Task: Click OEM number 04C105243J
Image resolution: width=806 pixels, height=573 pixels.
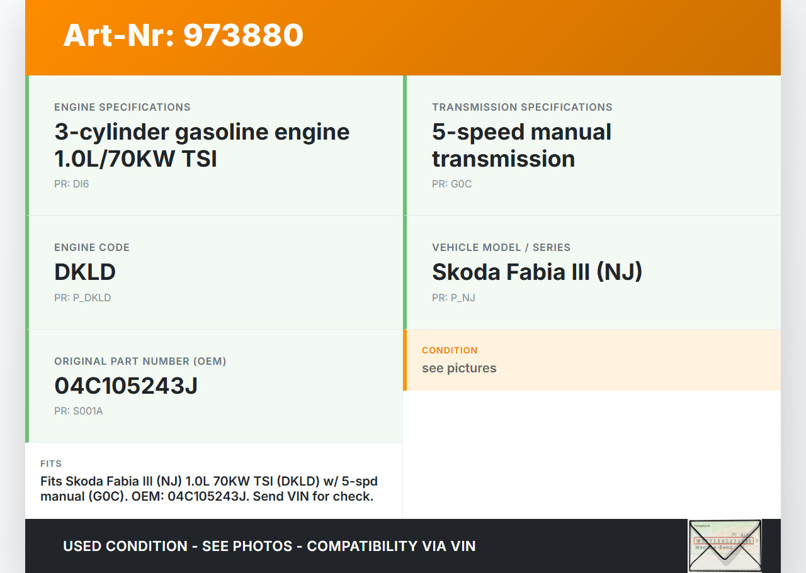Action: pos(126,386)
